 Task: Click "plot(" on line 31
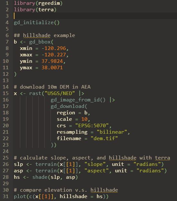21,196
